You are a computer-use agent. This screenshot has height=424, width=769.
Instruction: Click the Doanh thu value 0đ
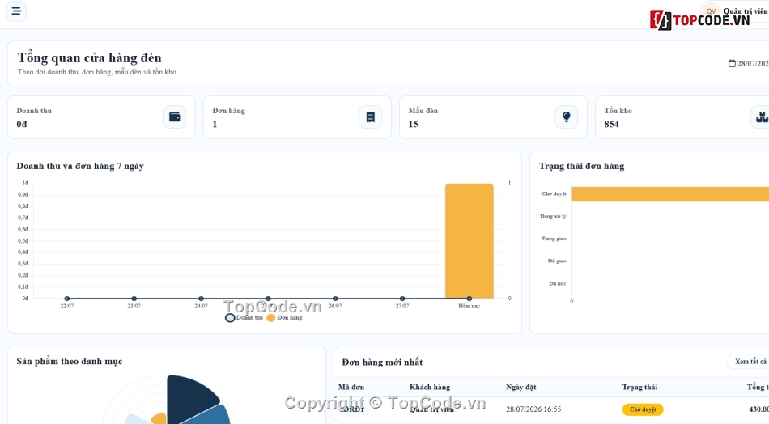[22, 124]
